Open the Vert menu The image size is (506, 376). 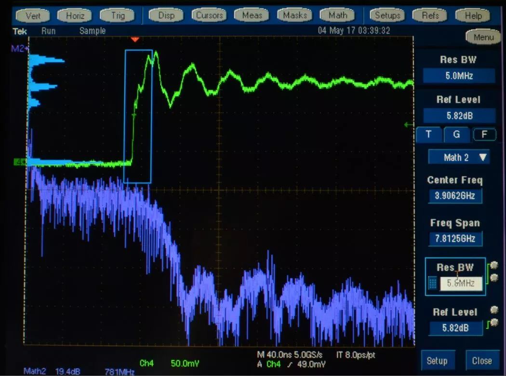33,15
